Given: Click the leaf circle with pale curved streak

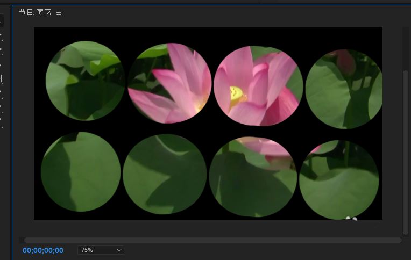Looking at the screenshot, I should pos(165,174).
